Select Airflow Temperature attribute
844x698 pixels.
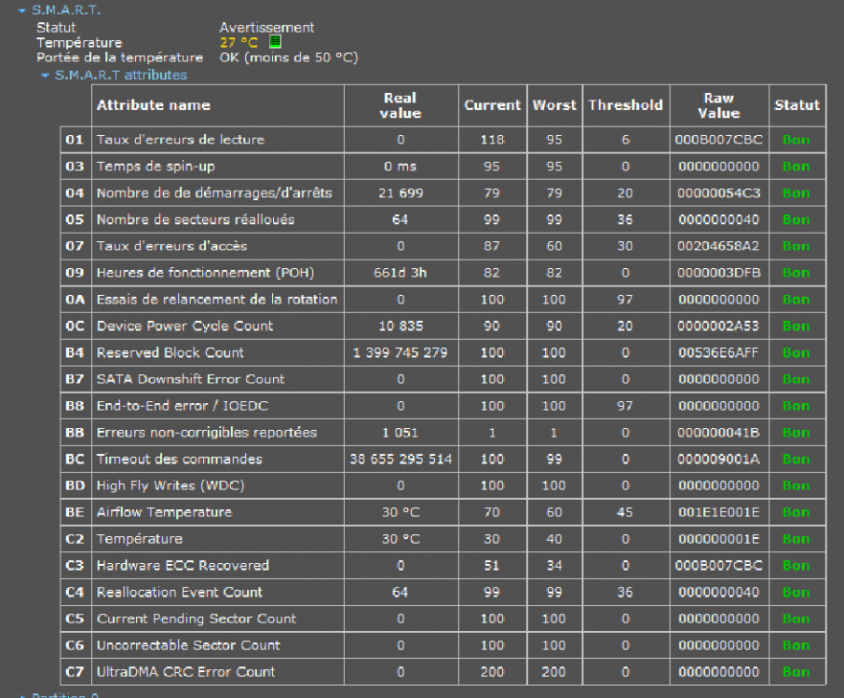pyautogui.click(x=164, y=513)
